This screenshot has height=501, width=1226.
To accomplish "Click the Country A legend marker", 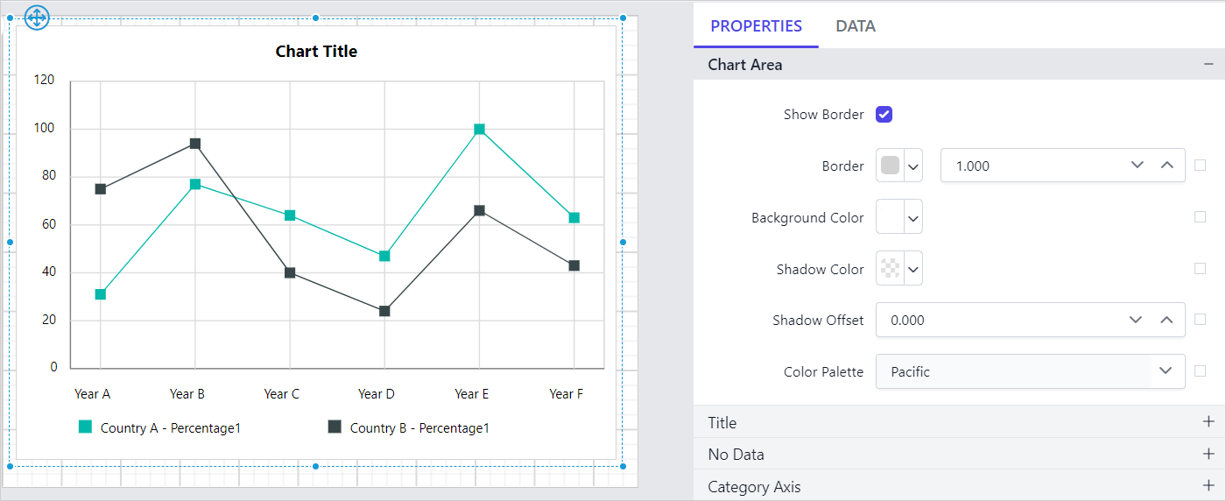I will [x=85, y=427].
